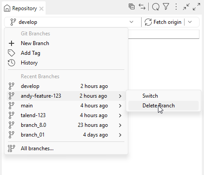Click the All branches multi-branch icon
Image resolution: width=204 pixels, height=175 pixels.
(x=12, y=148)
